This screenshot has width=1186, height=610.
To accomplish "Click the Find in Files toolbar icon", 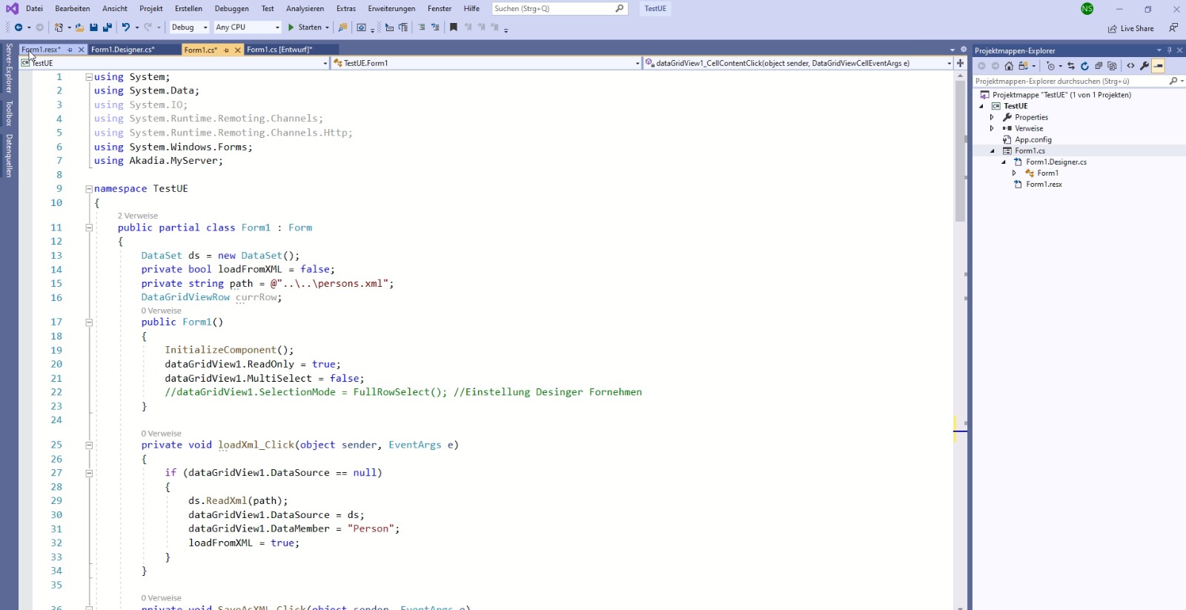I will coord(342,27).
